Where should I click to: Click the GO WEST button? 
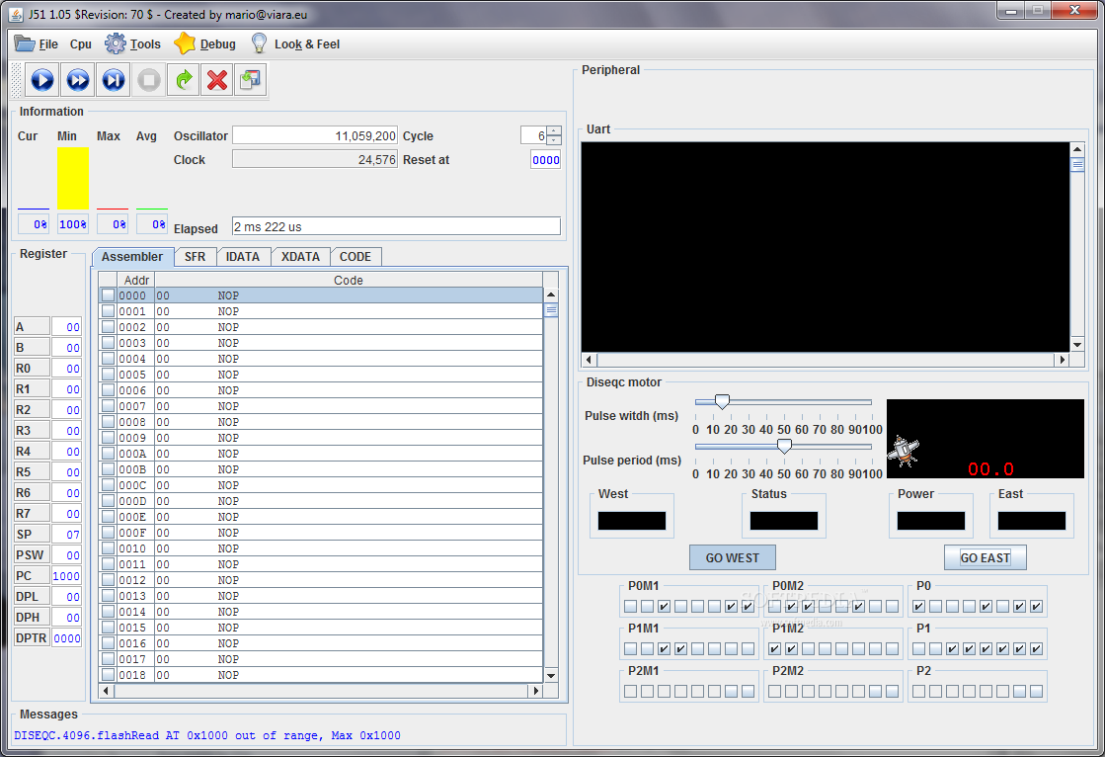pos(732,557)
